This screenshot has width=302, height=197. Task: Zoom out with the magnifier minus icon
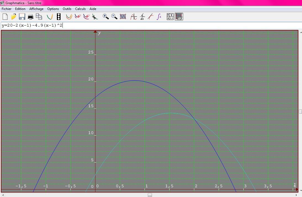point(114,17)
